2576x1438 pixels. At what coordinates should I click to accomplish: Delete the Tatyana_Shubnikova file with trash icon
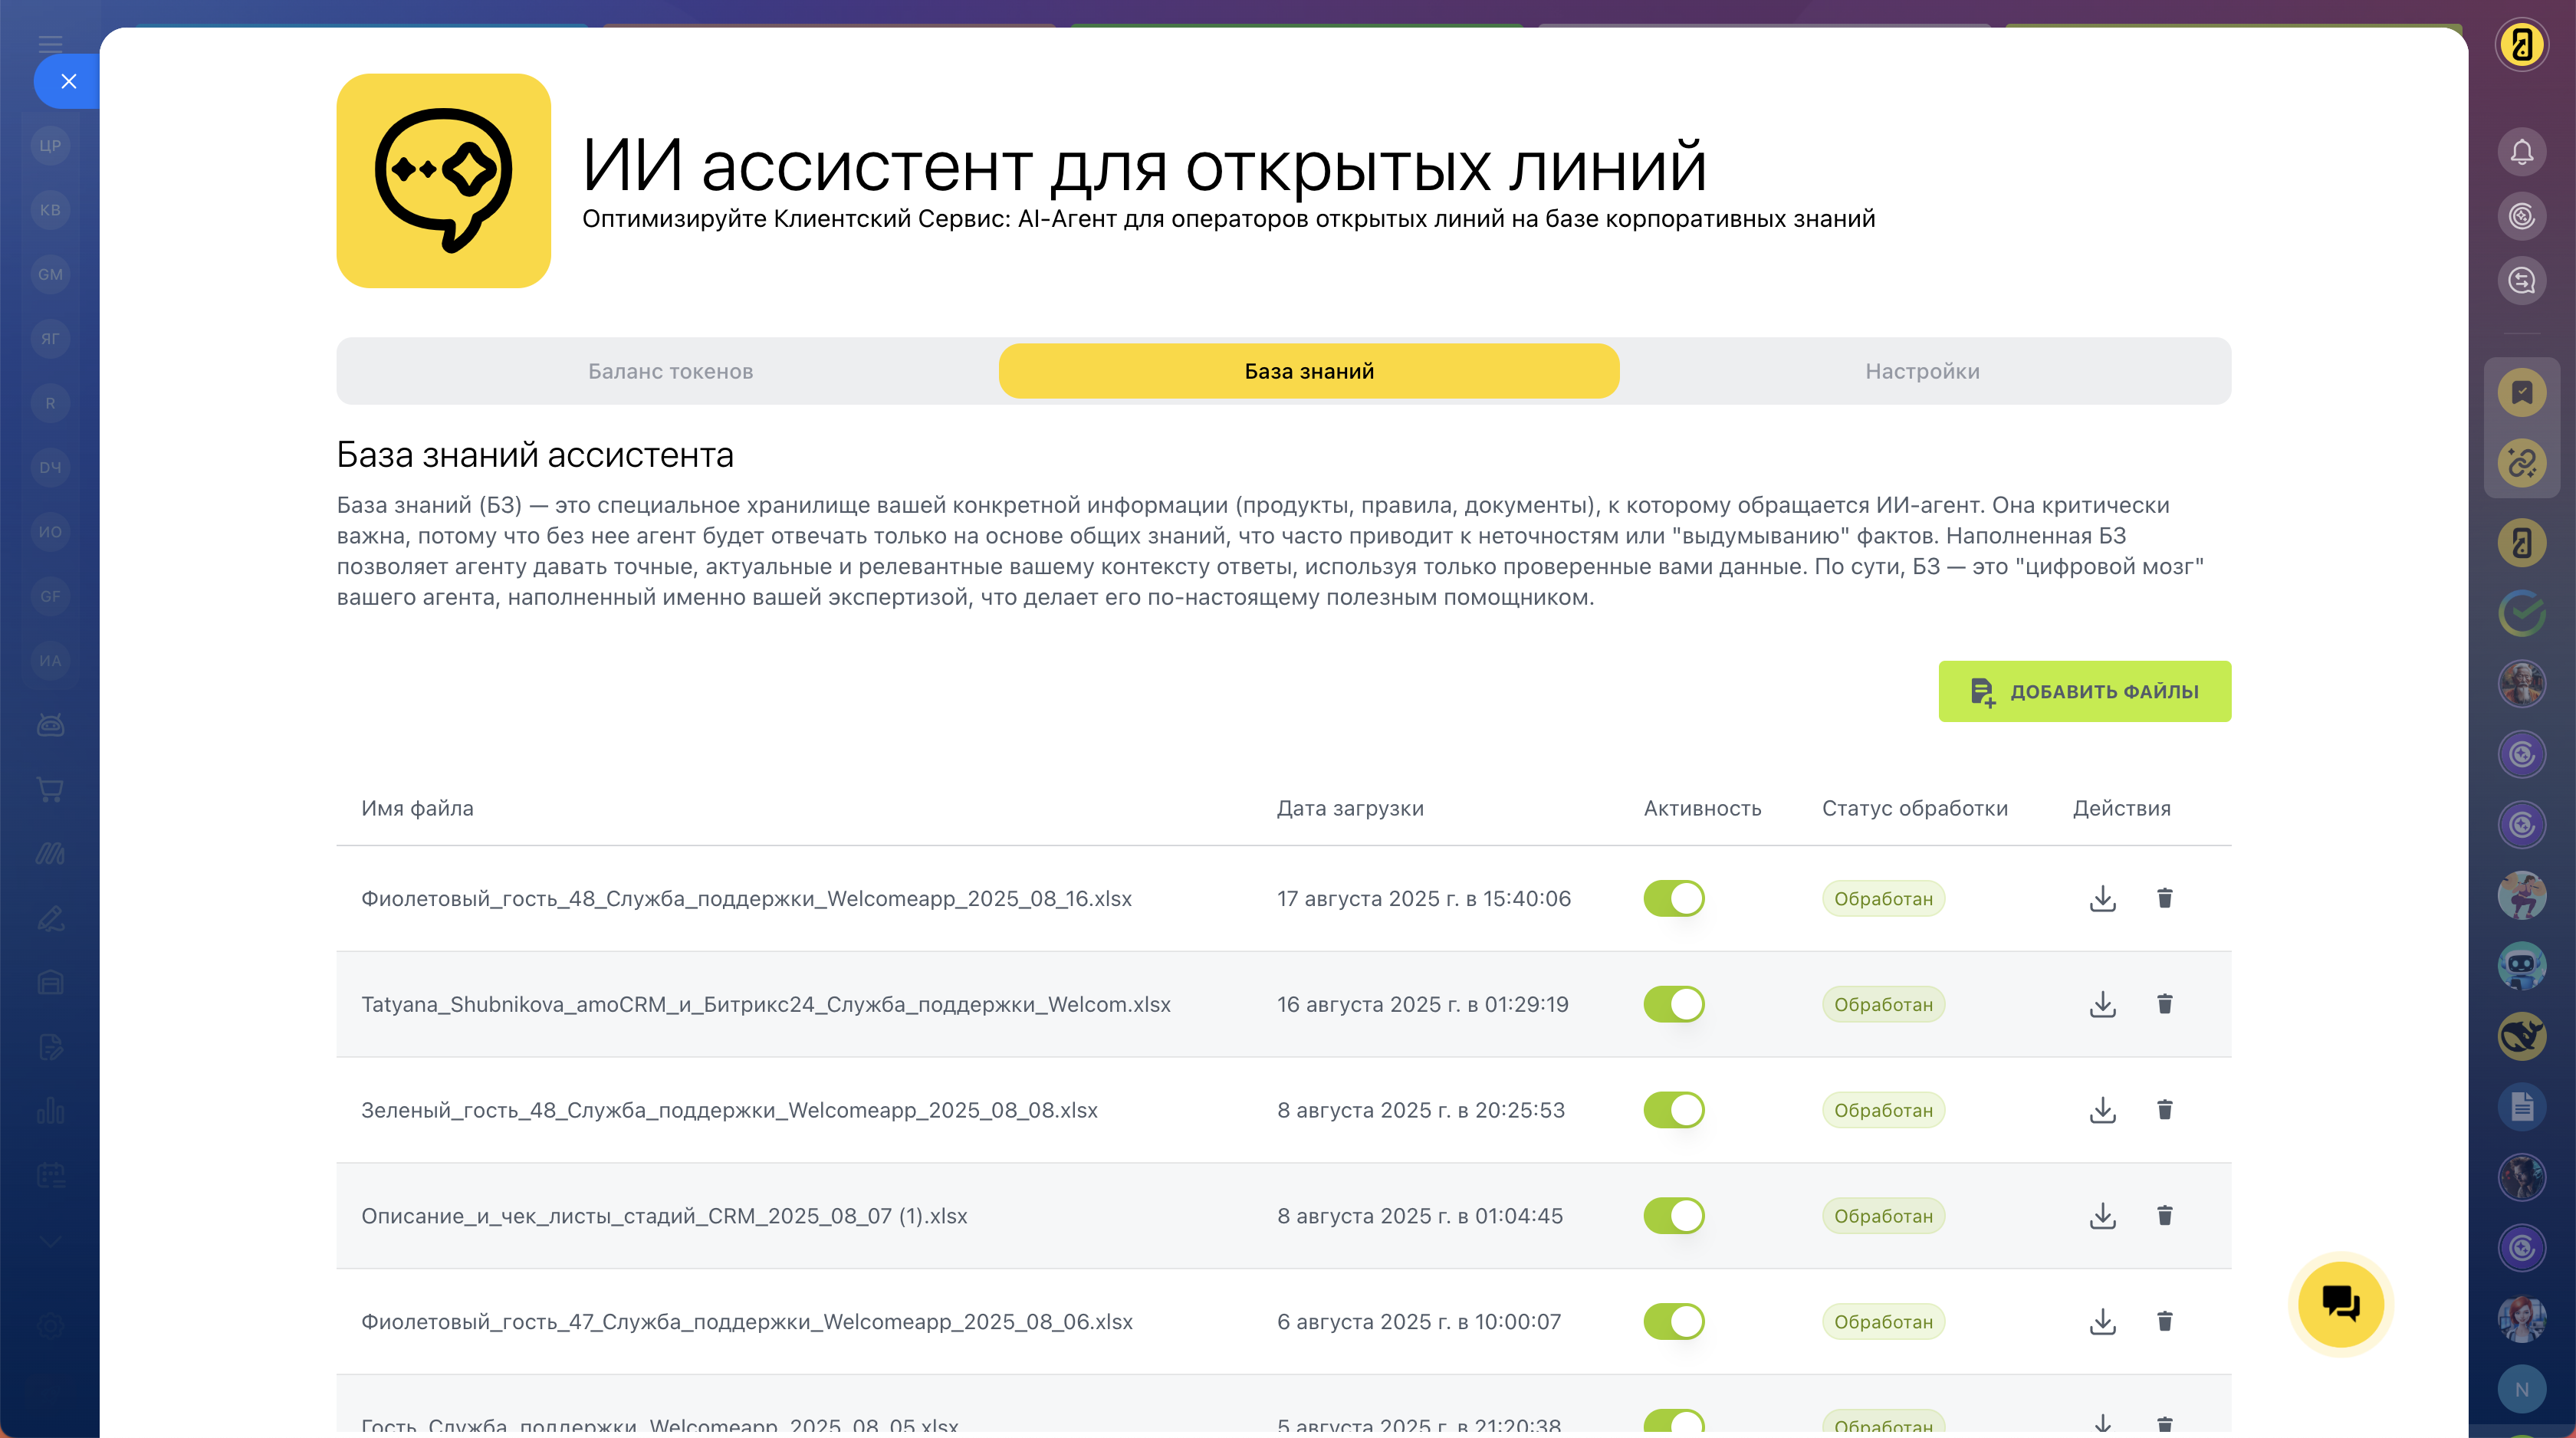pos(2164,1004)
